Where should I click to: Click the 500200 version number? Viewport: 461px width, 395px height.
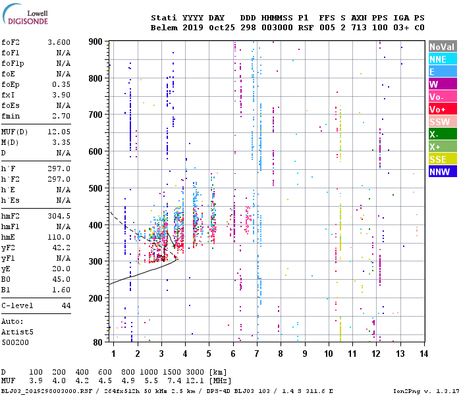coord(15,343)
